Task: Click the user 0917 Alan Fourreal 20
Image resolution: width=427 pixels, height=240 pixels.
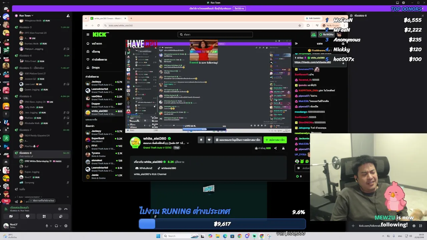Action: [x=35, y=33]
